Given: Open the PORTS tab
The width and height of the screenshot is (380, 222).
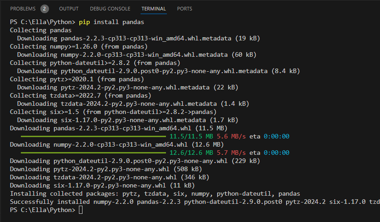Looking at the screenshot, I should coord(185,9).
